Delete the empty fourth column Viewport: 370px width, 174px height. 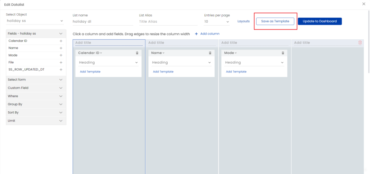point(360,43)
